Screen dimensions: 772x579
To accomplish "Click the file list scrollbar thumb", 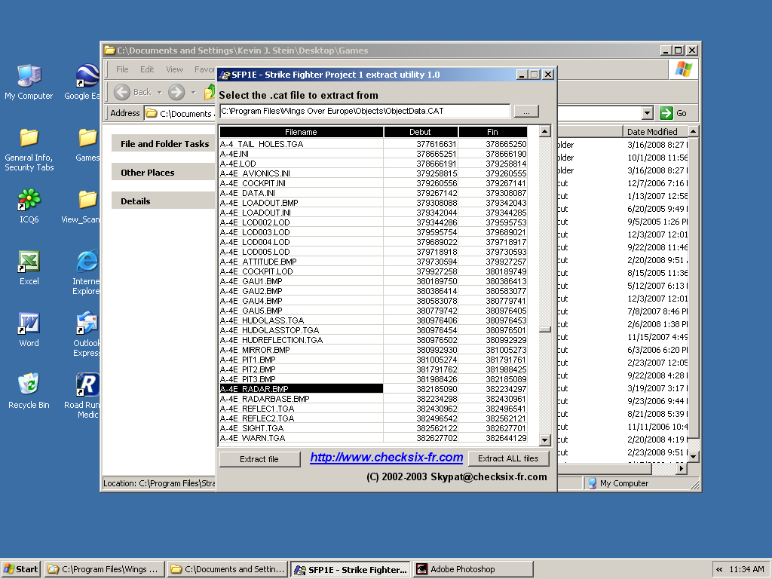I will click(544, 330).
